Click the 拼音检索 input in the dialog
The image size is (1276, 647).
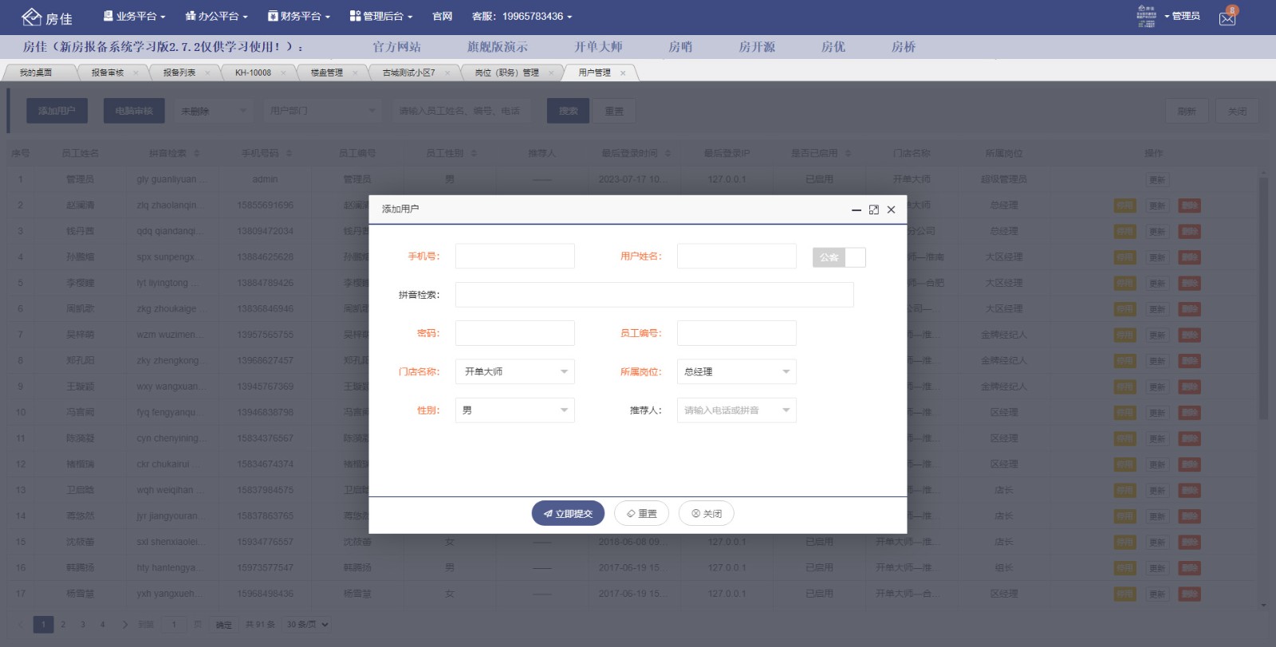655,295
